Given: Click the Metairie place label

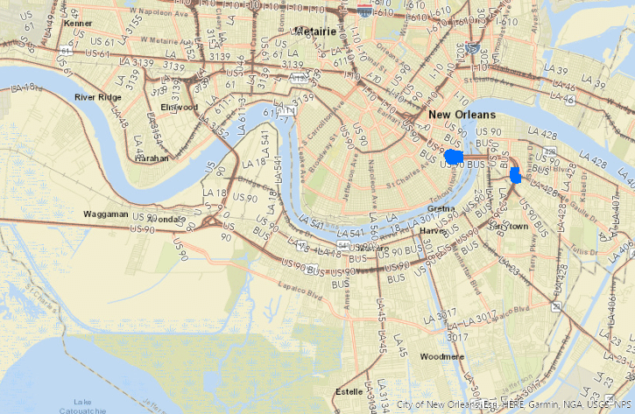Looking at the screenshot, I should click(x=316, y=32).
